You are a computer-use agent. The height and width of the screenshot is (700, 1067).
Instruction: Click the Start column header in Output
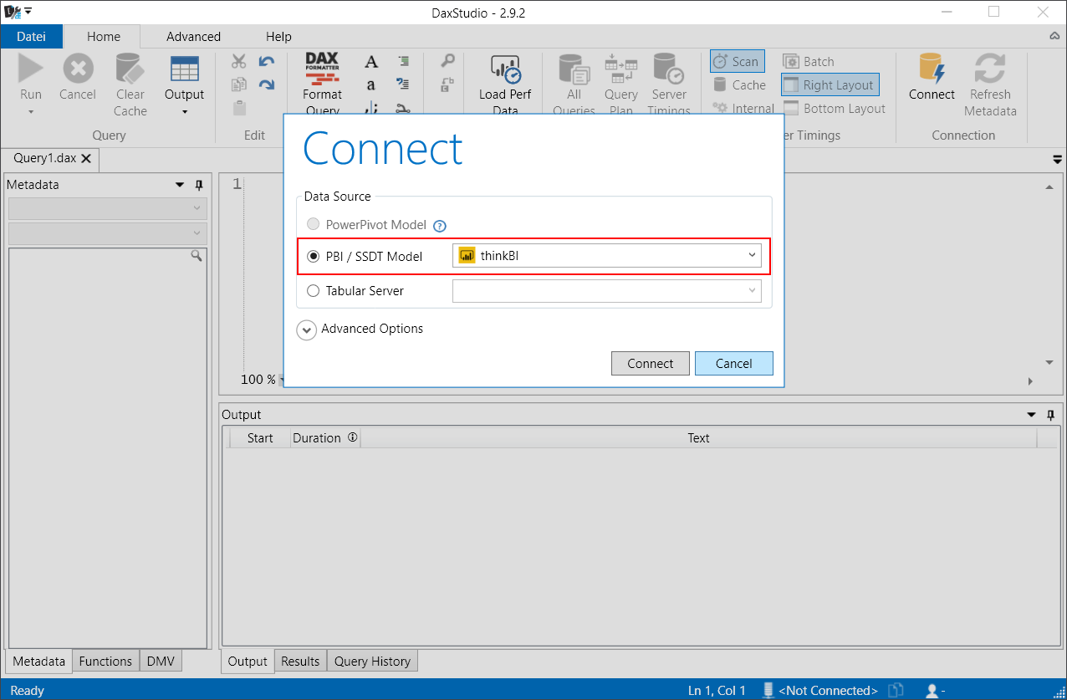260,437
